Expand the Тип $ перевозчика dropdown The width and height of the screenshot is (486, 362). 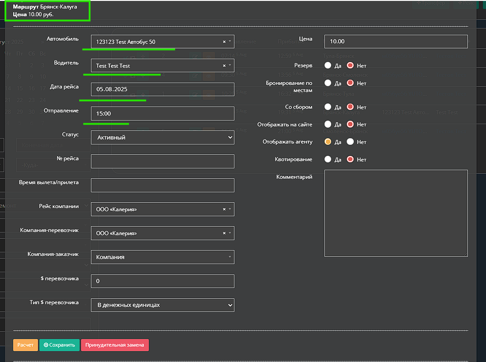pos(162,305)
